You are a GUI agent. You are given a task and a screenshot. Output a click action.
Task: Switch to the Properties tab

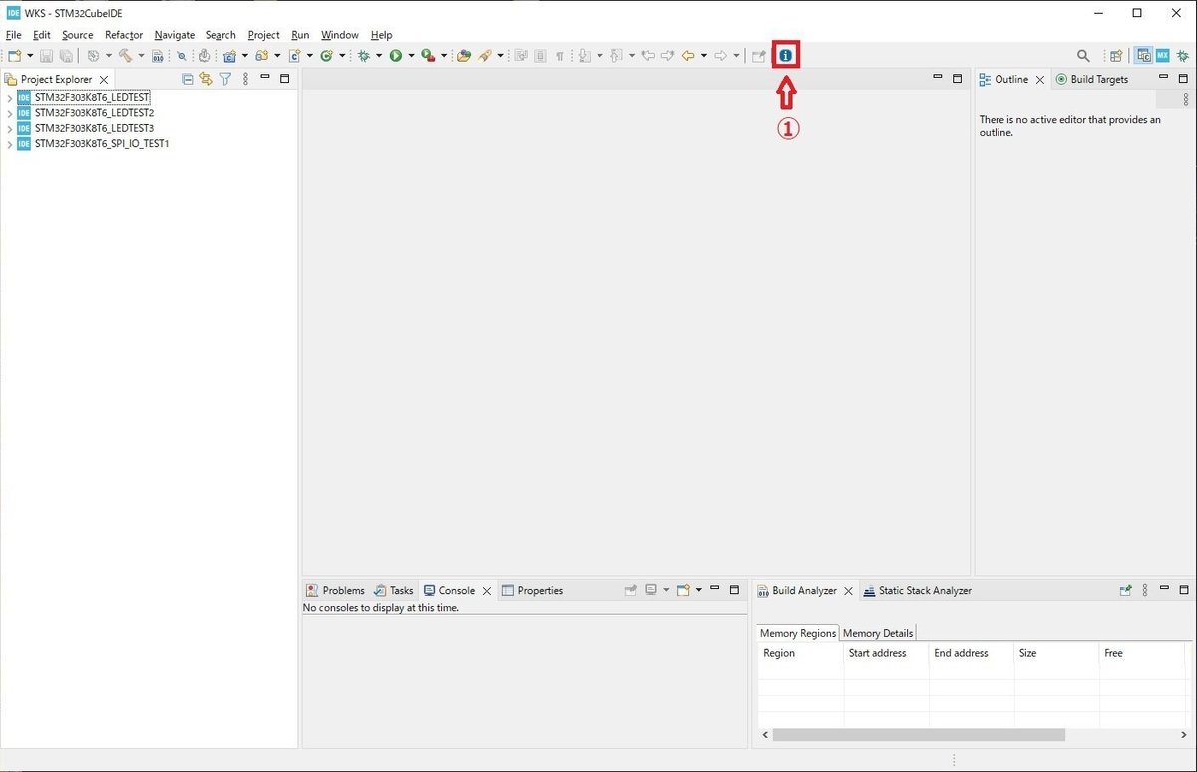(532, 590)
